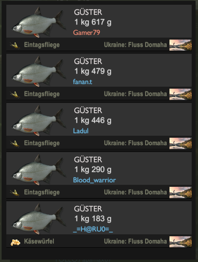Screen dimensions: 198x262
Task: Click the Güster fish image weighing 1 kg 479 g
Action: tap(39, 72)
